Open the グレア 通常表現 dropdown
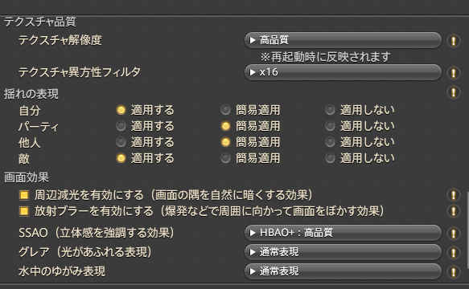 point(343,252)
